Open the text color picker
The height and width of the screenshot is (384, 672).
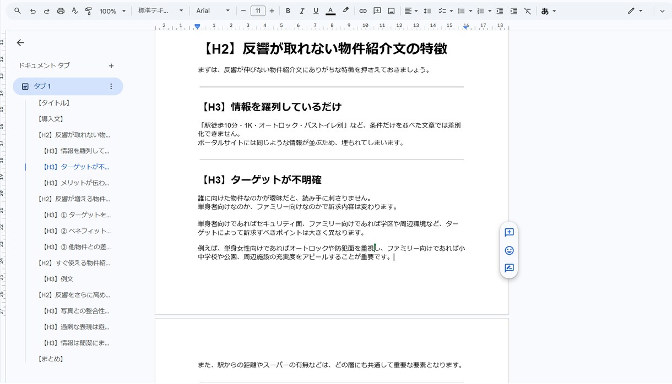pyautogui.click(x=330, y=11)
